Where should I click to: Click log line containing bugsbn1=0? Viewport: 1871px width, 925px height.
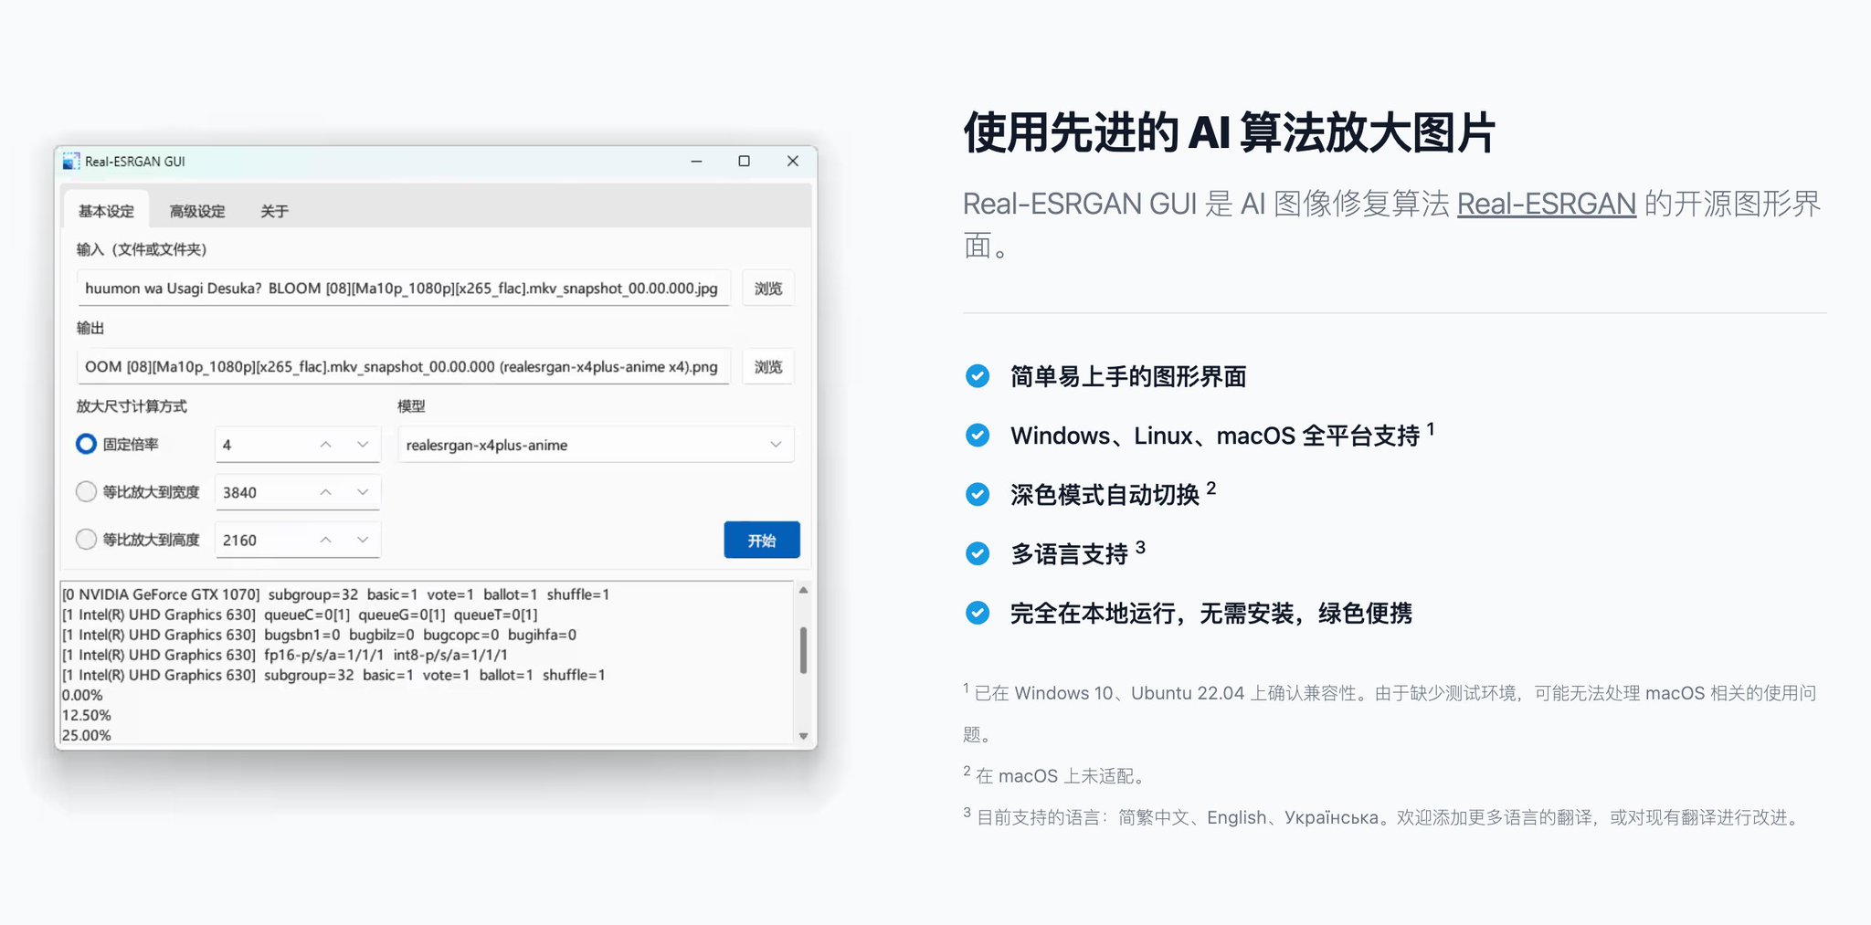pos(319,635)
